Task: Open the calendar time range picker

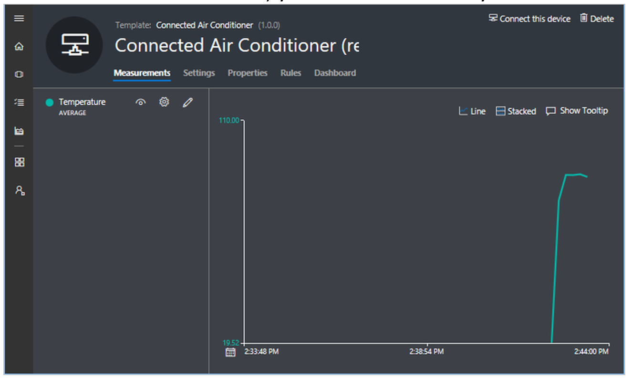Action: tap(230, 352)
